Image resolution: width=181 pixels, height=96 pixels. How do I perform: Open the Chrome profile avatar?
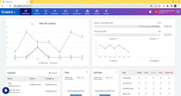click(x=175, y=6)
